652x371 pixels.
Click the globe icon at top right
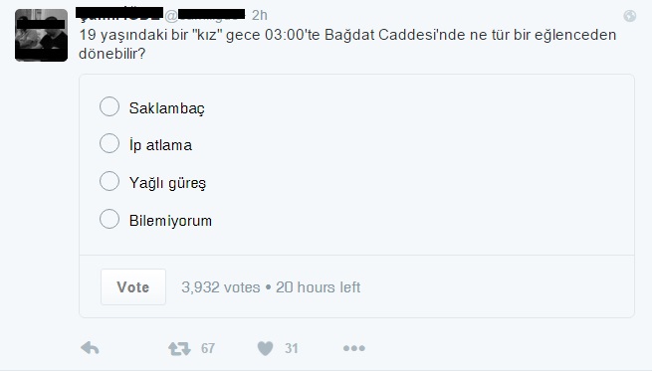point(629,16)
